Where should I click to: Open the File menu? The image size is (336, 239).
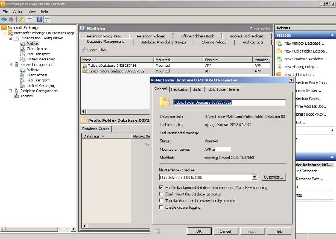pyautogui.click(x=5, y=12)
